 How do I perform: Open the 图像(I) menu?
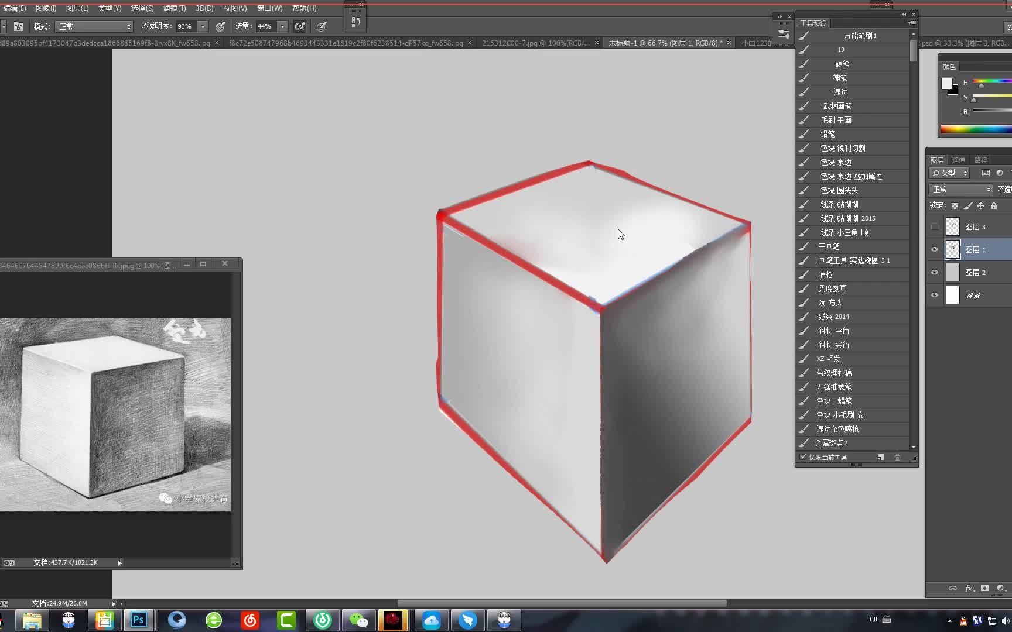(x=46, y=8)
